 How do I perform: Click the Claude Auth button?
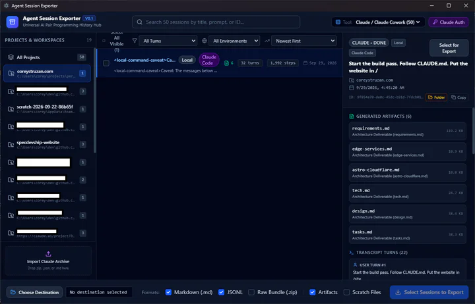[449, 22]
